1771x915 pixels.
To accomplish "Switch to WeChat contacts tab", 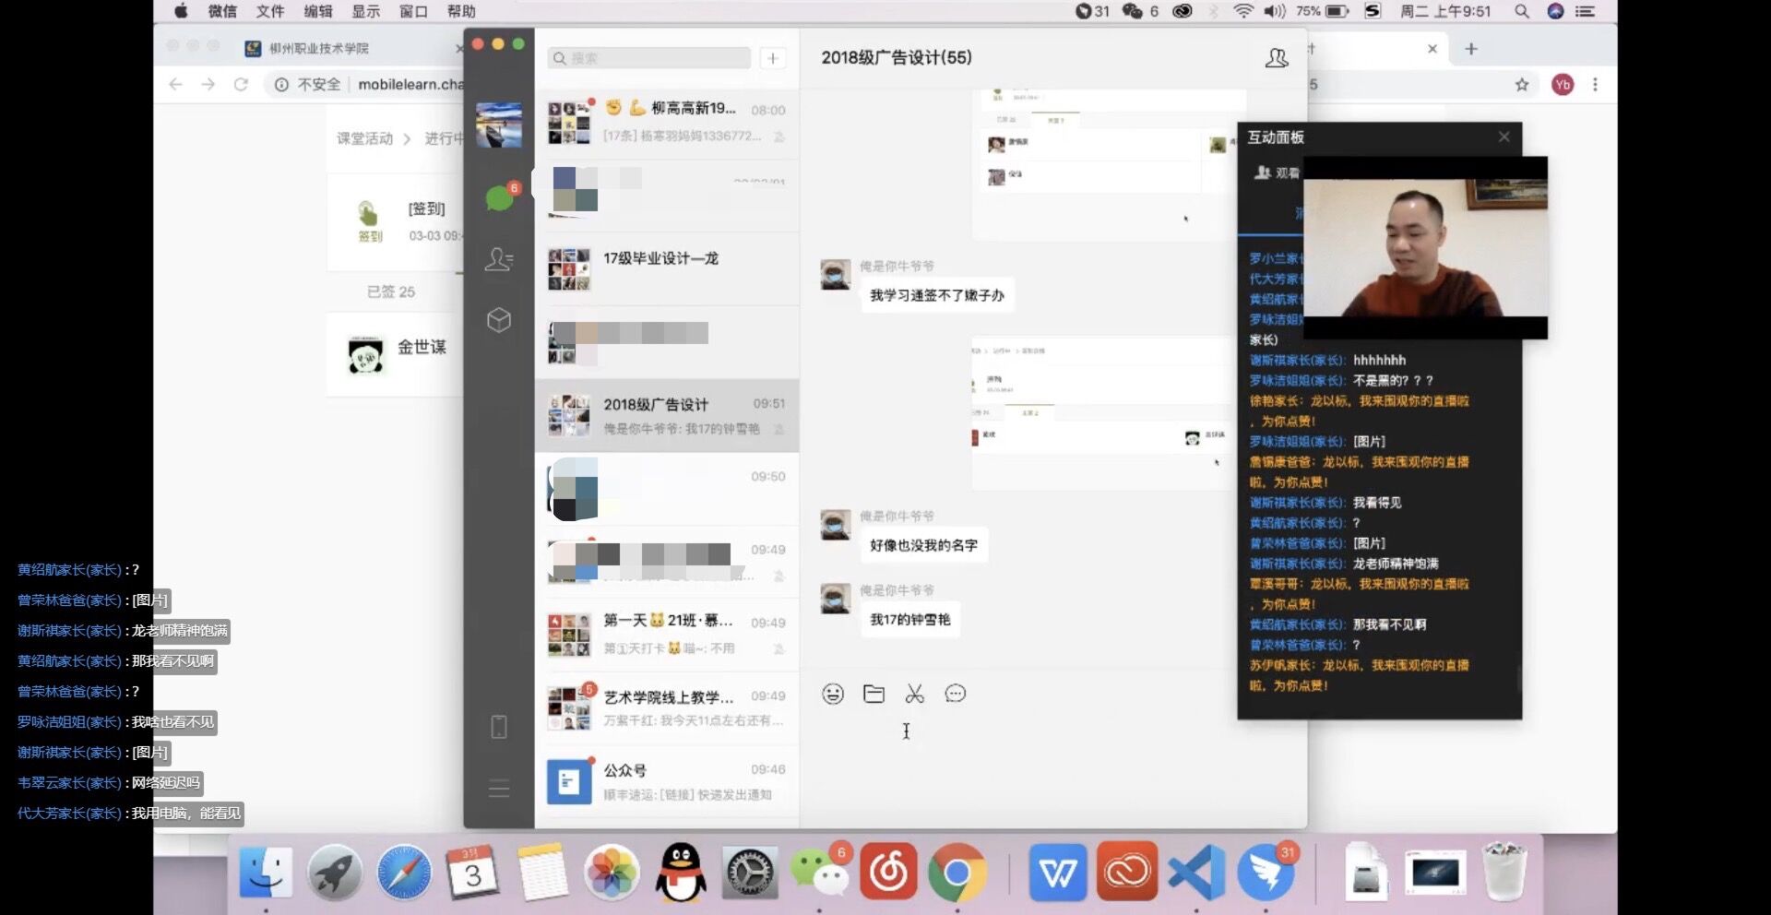I will (498, 259).
